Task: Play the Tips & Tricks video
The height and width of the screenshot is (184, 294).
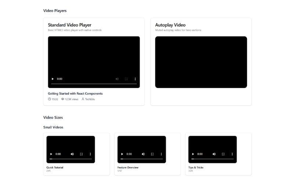Action: tap(193, 154)
